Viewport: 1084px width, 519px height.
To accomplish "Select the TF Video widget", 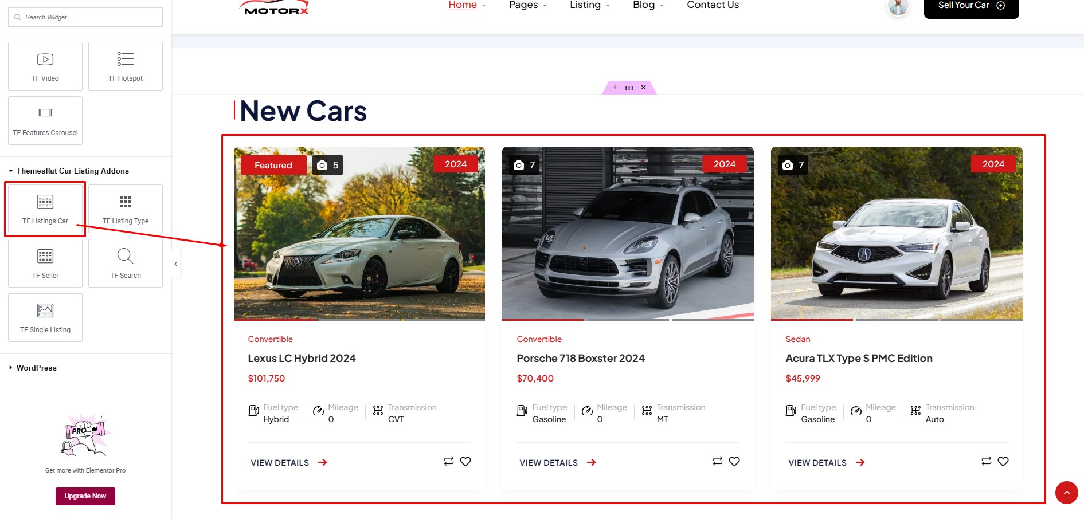I will click(x=45, y=66).
